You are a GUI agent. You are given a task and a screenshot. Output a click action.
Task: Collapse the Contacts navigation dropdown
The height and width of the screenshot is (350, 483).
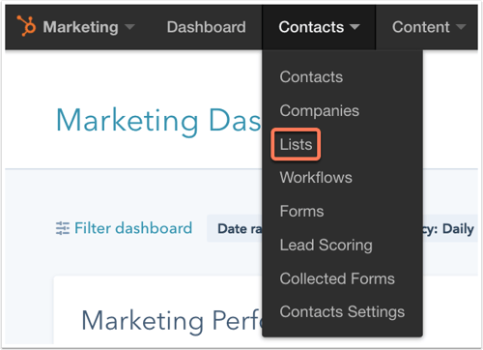(319, 27)
